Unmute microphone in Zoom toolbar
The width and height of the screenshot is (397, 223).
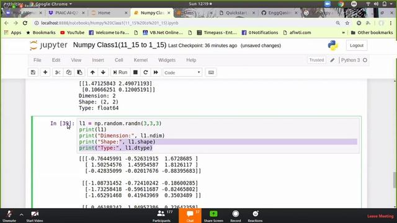9,216
